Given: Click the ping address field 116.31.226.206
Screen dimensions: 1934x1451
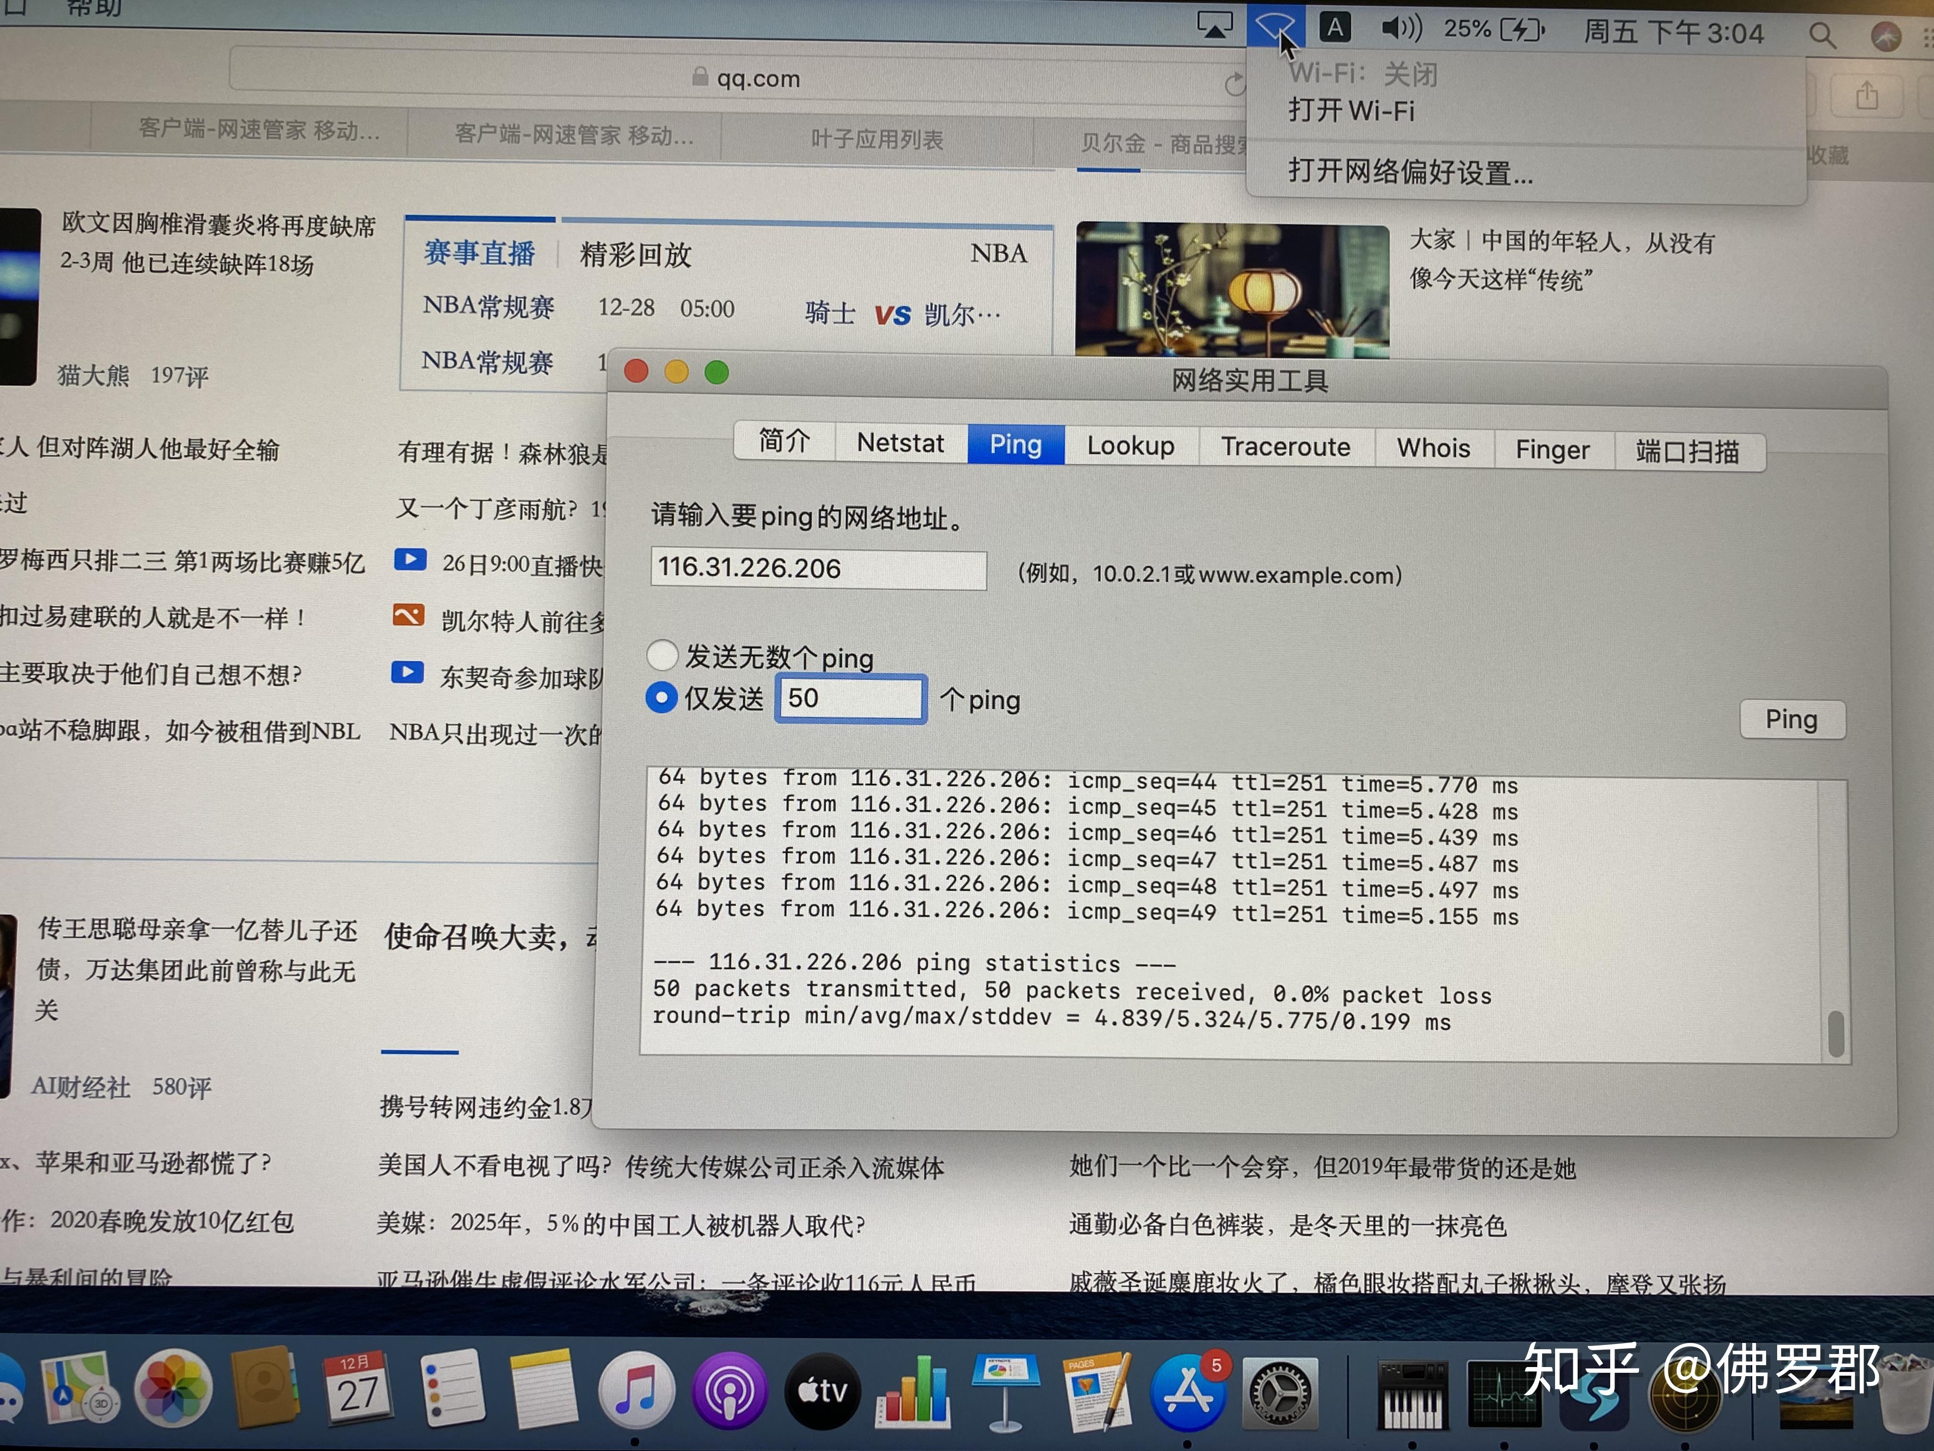Looking at the screenshot, I should coord(818,569).
